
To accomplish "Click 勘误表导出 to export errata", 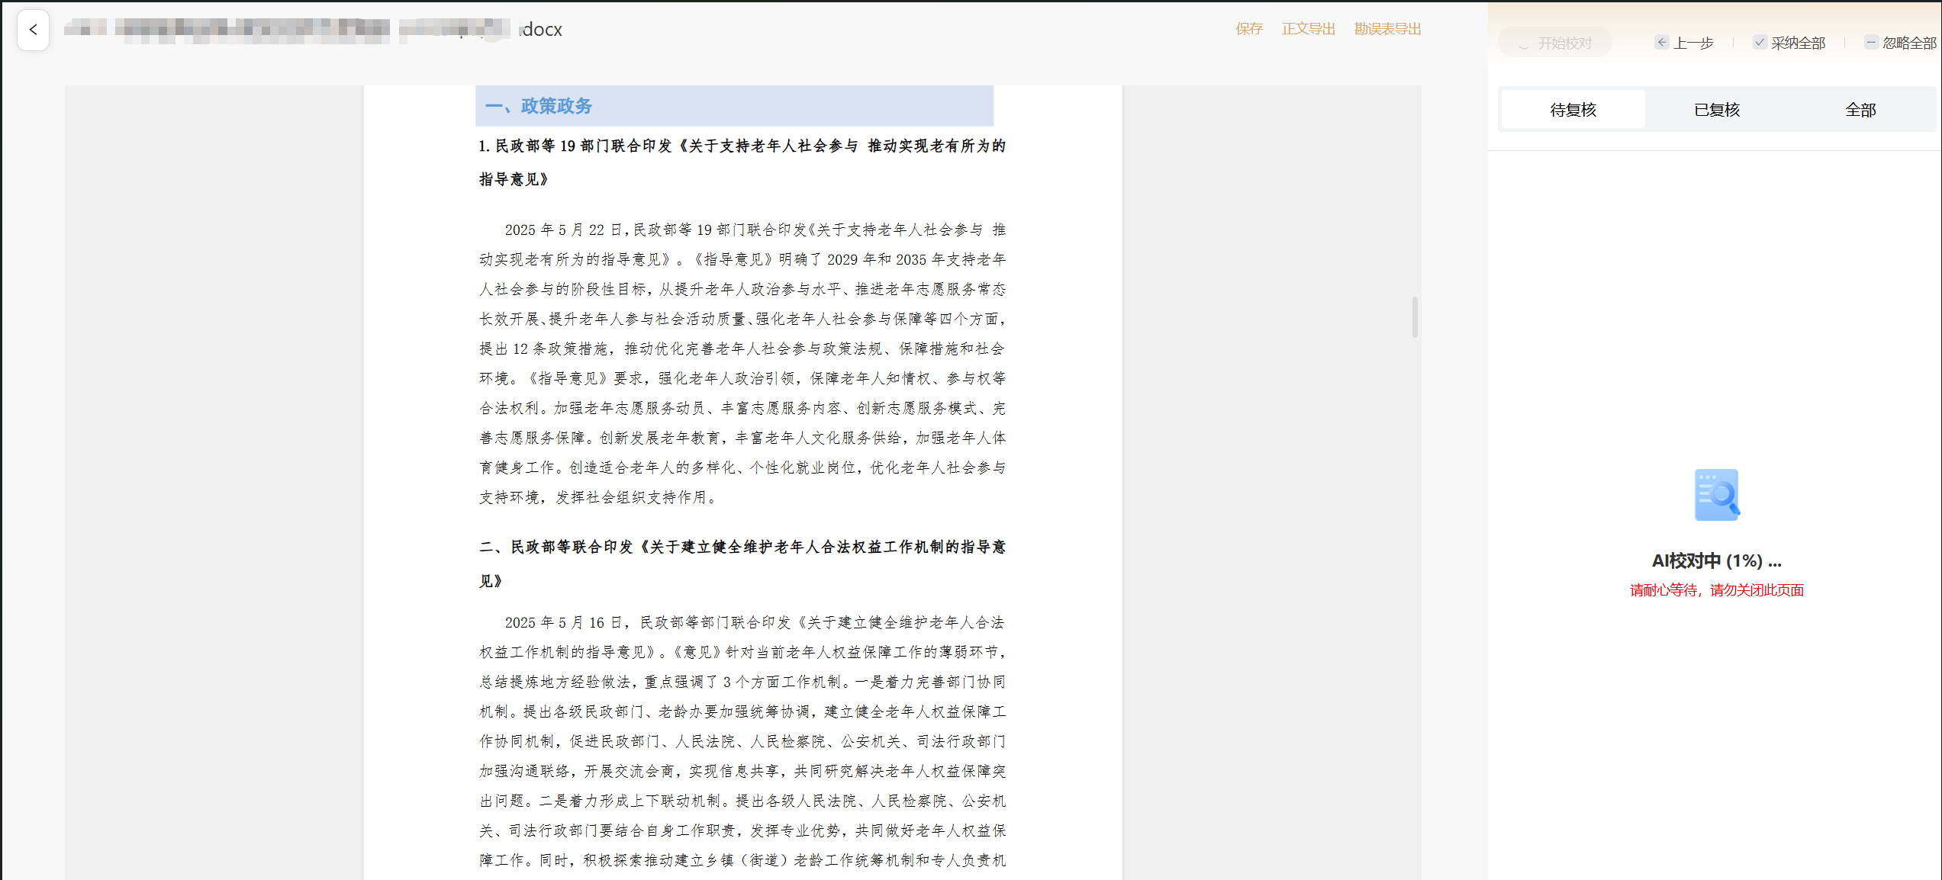I will pos(1387,29).
